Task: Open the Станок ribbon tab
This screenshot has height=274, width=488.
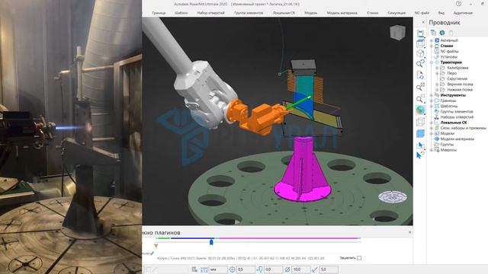Action: (x=373, y=13)
